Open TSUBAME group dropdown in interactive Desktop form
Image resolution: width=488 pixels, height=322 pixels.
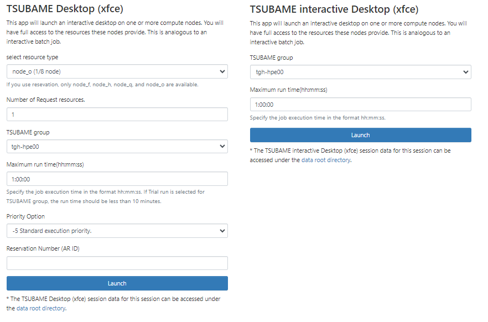coord(360,72)
